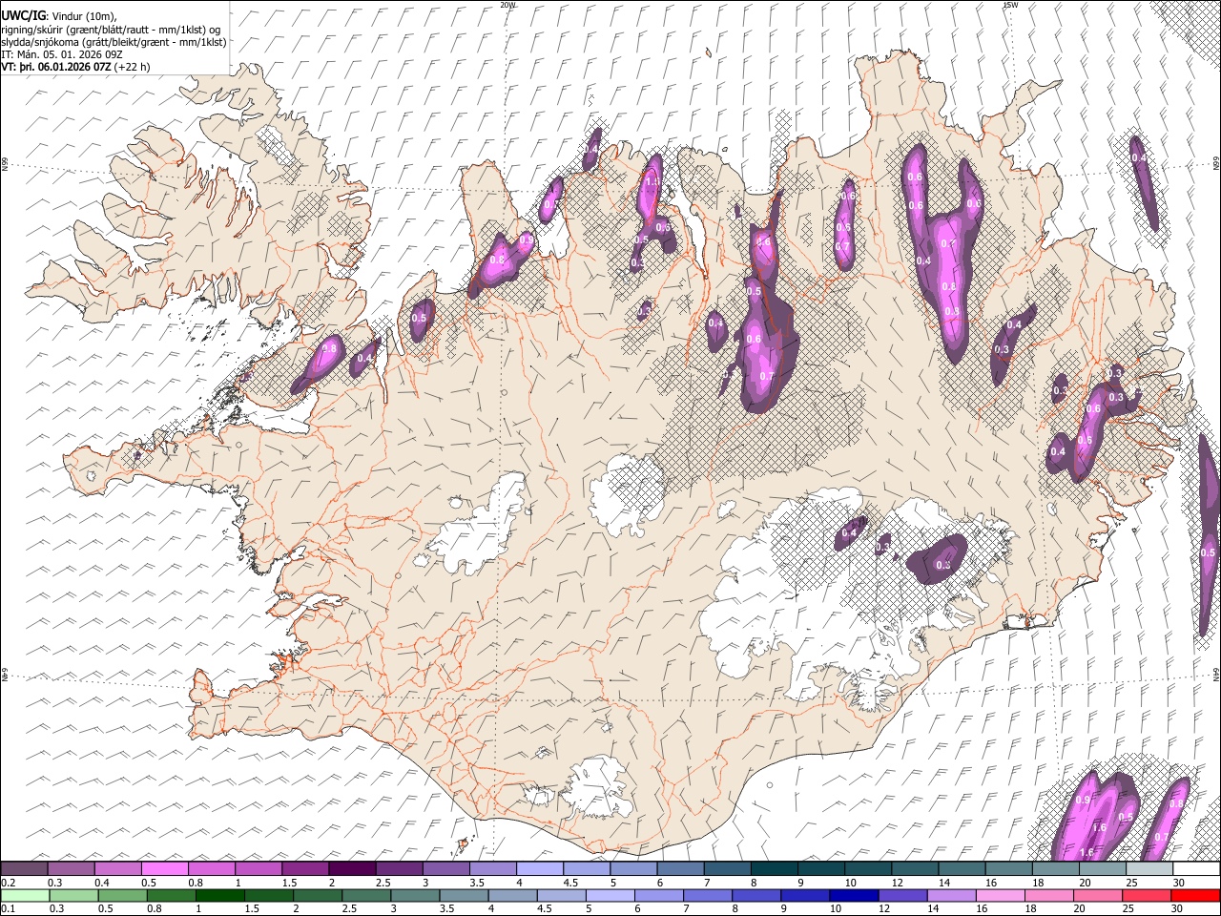Pick the dark teal swatch between 8 and 9 in the upper legend

coord(775,868)
